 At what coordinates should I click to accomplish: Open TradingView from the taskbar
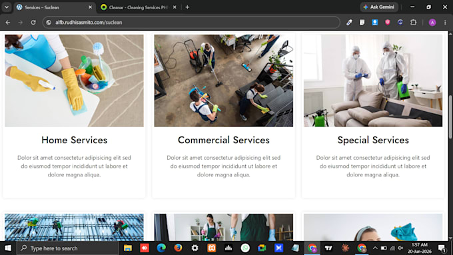point(329,248)
